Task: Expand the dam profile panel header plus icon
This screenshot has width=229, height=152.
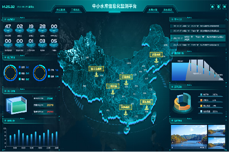Action: click(172, 53)
